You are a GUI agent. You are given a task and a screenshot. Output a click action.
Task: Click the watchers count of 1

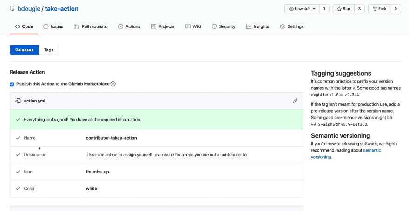(324, 9)
